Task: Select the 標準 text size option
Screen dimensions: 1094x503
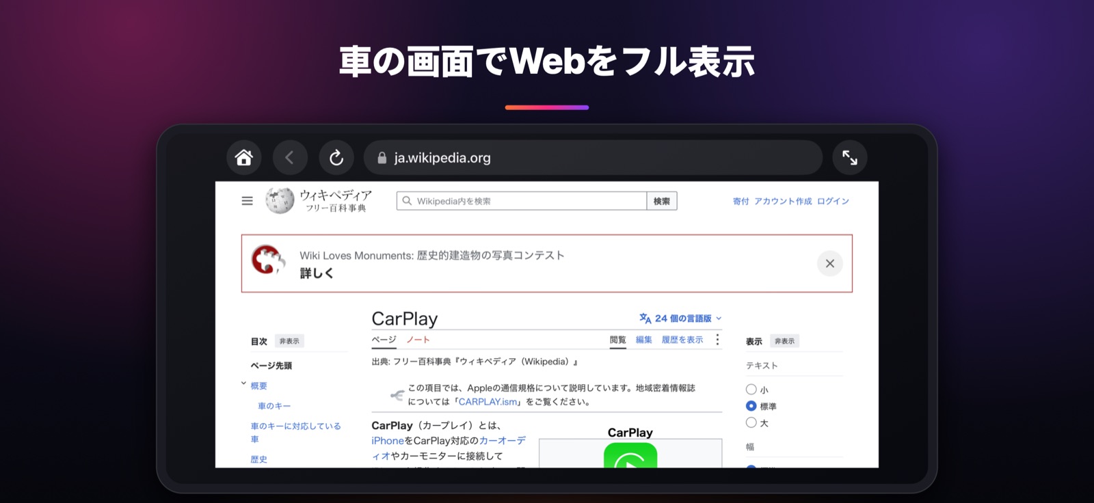Action: click(751, 406)
